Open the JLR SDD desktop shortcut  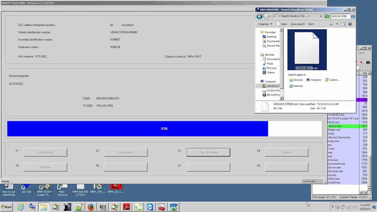click(x=27, y=189)
